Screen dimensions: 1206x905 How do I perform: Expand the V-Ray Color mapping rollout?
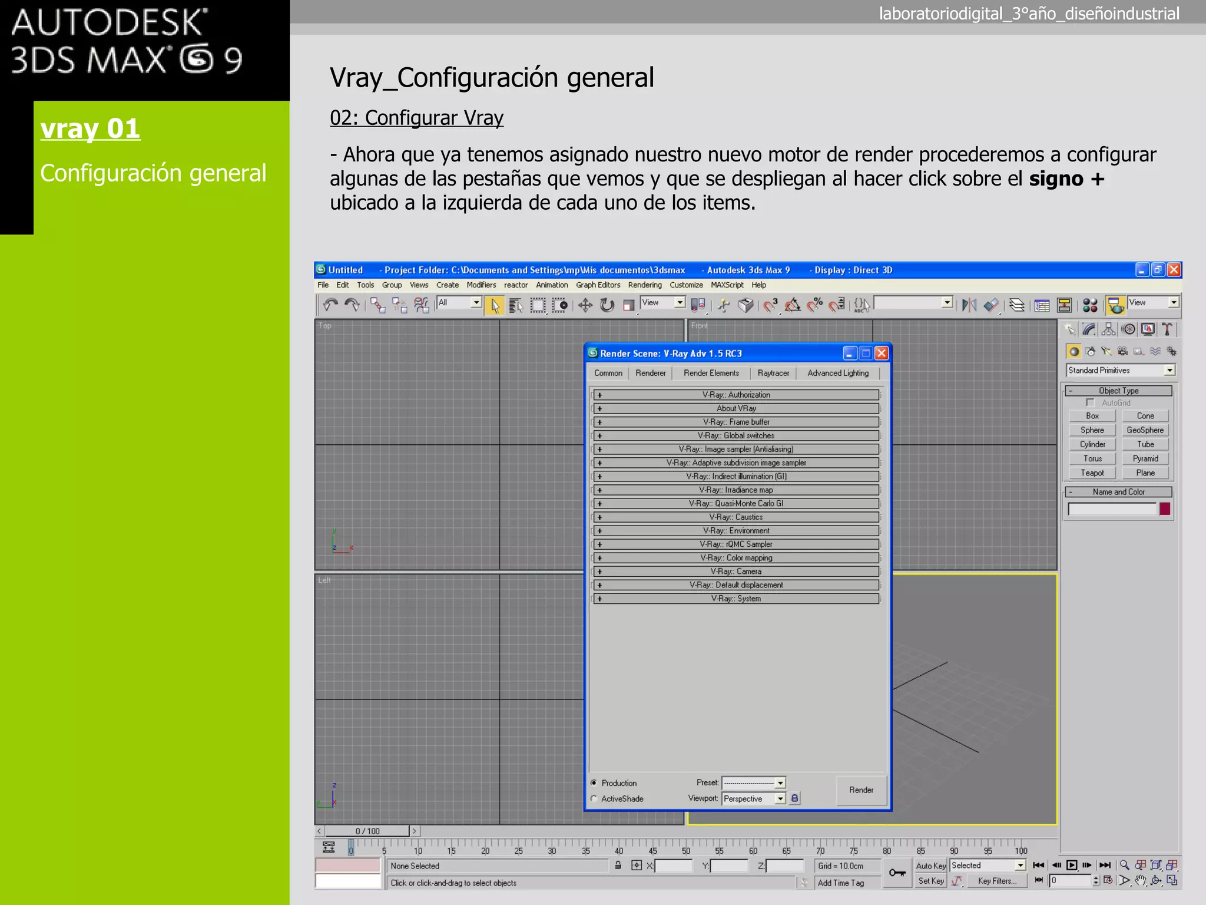736,557
